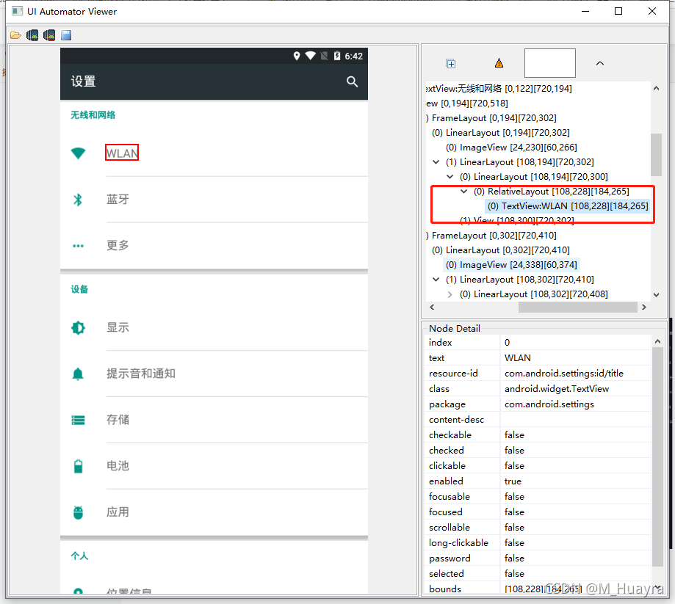Click the Device Screenshot toolbar icon
This screenshot has width=675, height=604.
pyautogui.click(x=32, y=35)
